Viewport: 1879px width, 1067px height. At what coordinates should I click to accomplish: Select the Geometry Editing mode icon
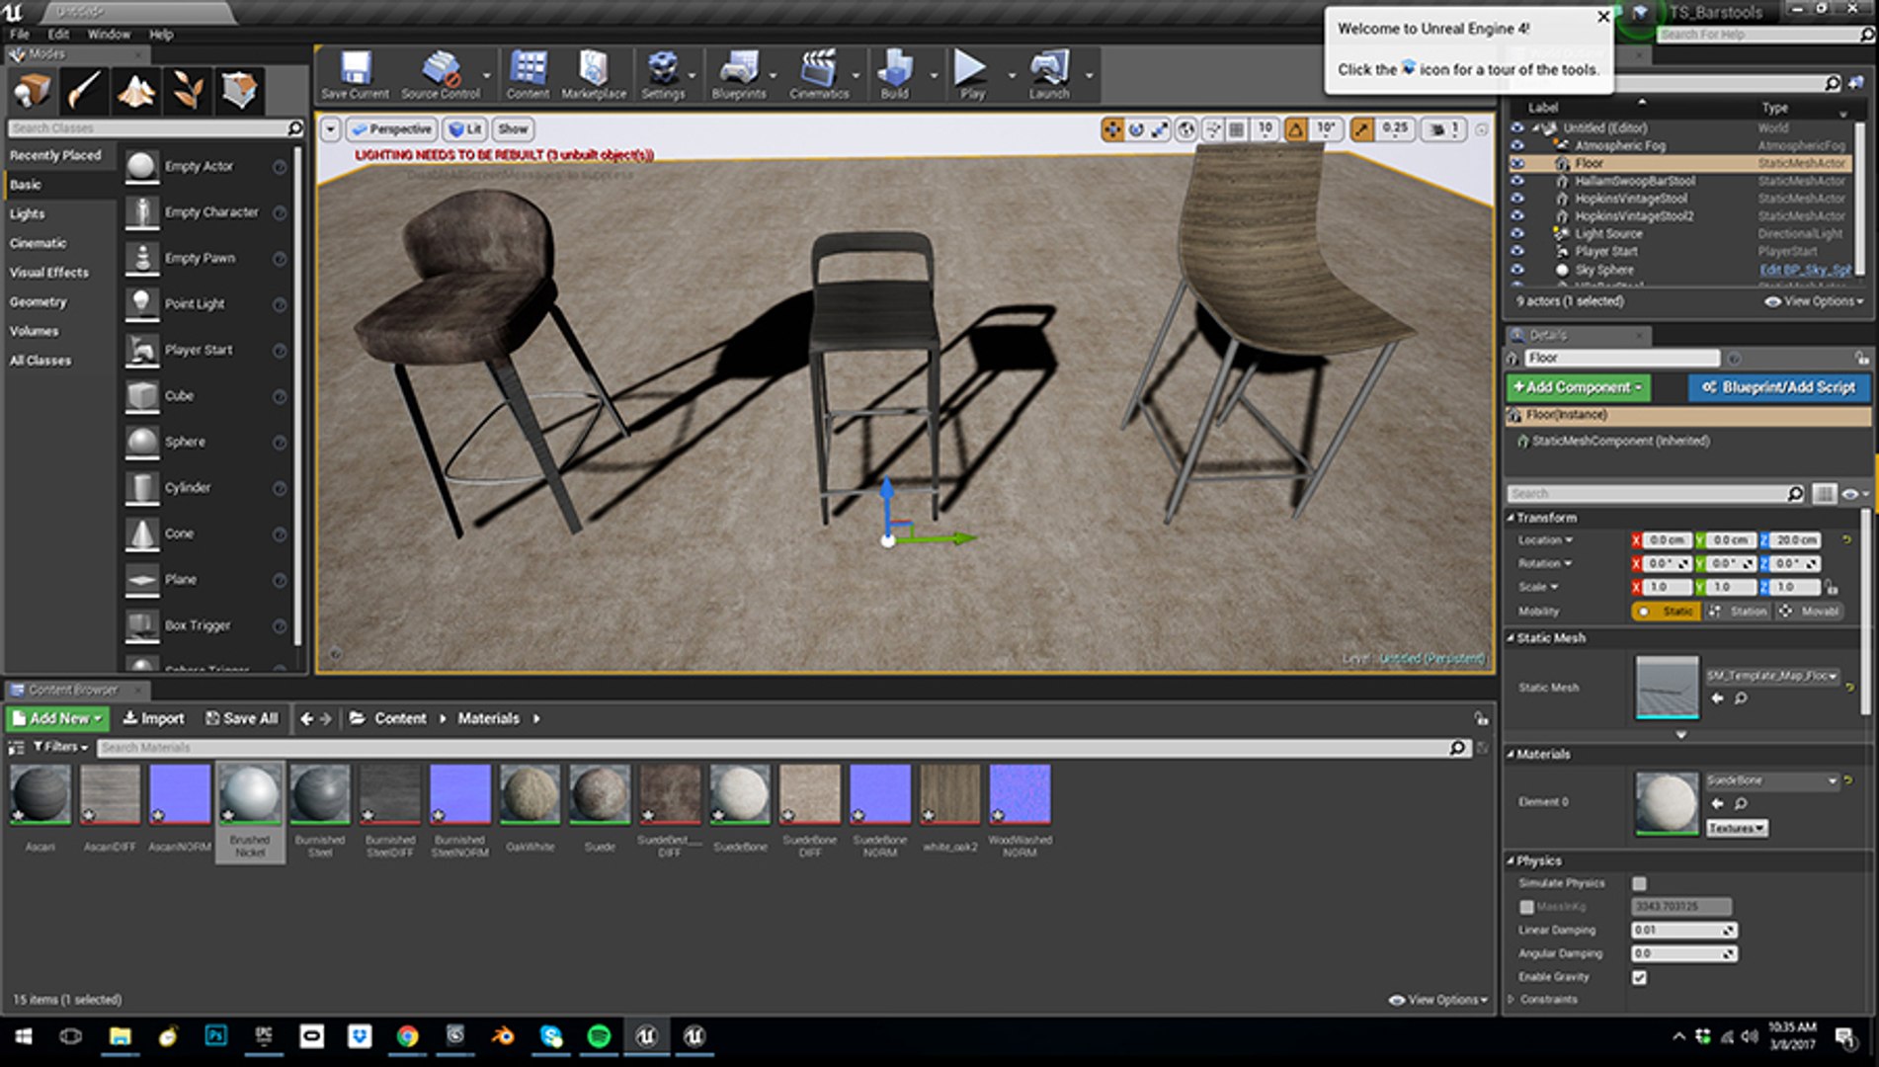238,91
